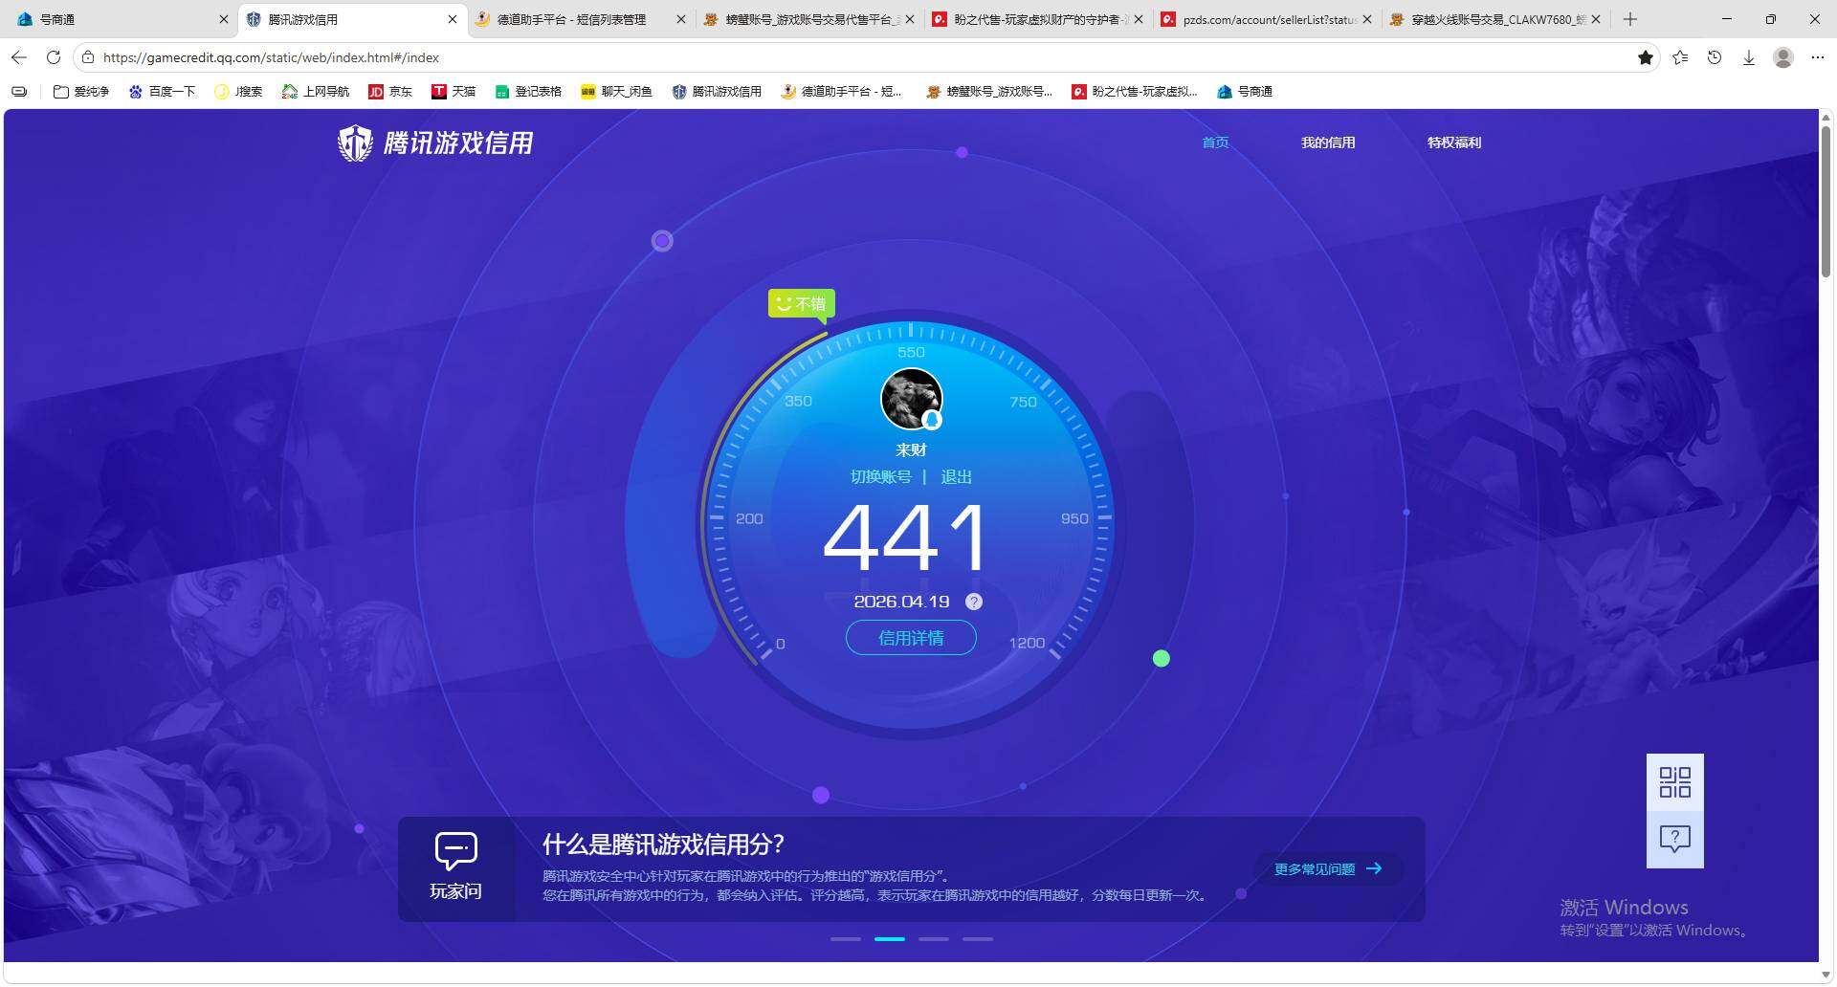Viewport: 1837px width, 987px height.
Task: Open the 京东 bookmark from the favorites bar
Action: pos(390,91)
